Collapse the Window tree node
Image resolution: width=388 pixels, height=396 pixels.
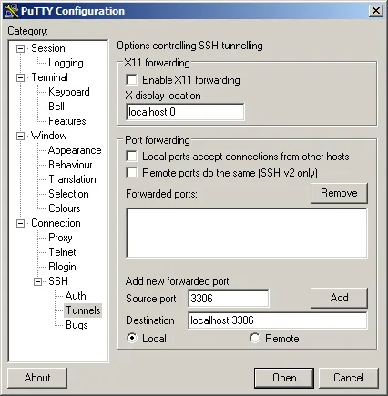[20, 136]
